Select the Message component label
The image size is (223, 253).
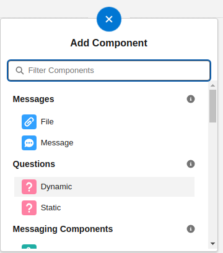click(x=57, y=143)
